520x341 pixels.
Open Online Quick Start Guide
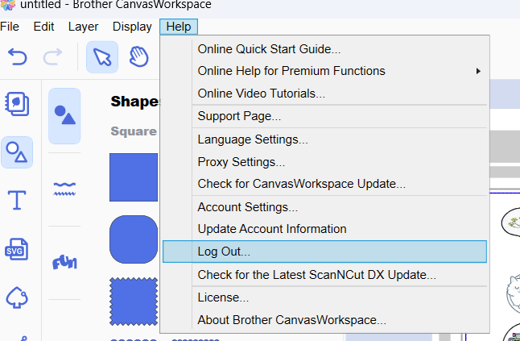point(324,49)
